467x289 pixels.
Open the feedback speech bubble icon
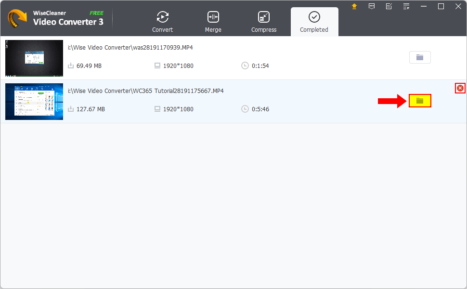tap(372, 6)
